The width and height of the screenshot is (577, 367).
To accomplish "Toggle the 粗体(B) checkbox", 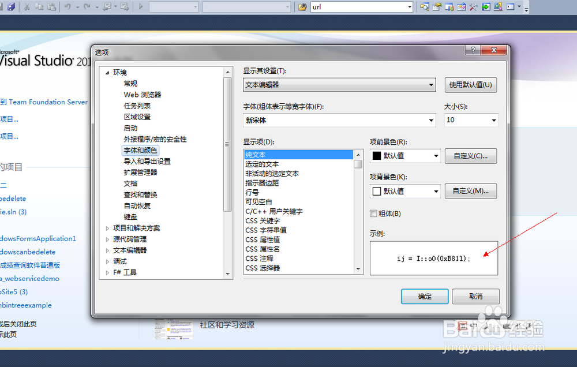I will click(x=373, y=214).
